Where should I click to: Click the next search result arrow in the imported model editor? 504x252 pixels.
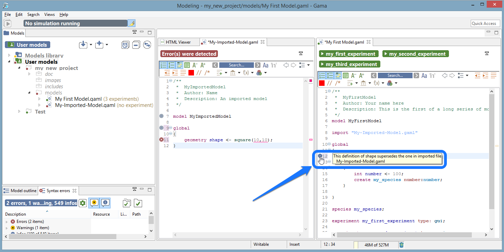(x=258, y=65)
